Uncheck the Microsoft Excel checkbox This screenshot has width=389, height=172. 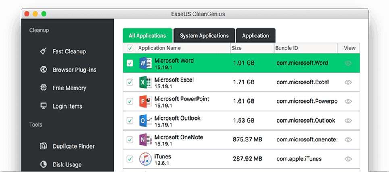tap(130, 82)
